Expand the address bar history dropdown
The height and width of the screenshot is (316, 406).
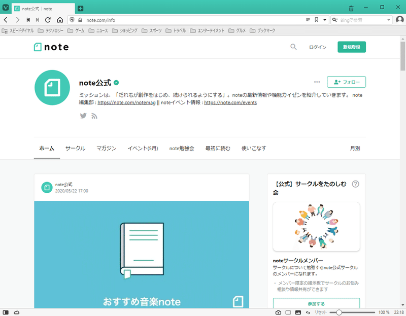pyautogui.click(x=324, y=20)
